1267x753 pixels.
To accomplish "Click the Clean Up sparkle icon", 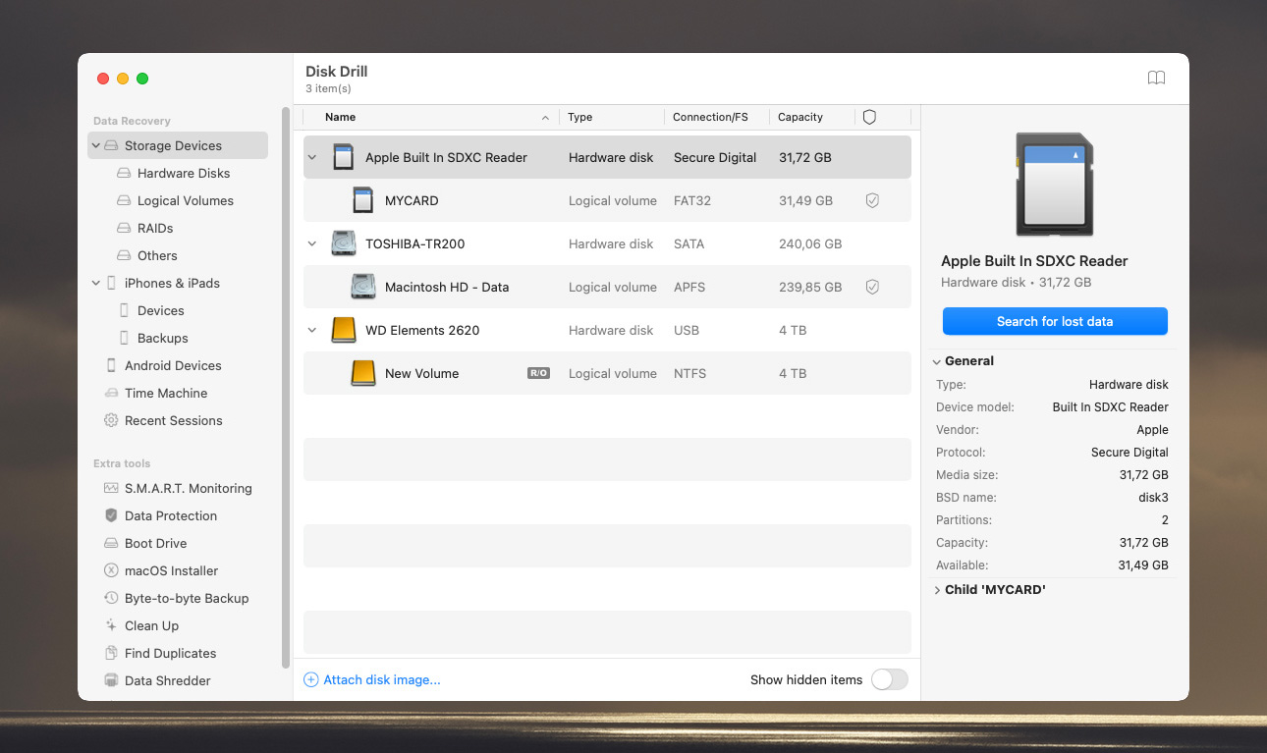I will (x=111, y=625).
